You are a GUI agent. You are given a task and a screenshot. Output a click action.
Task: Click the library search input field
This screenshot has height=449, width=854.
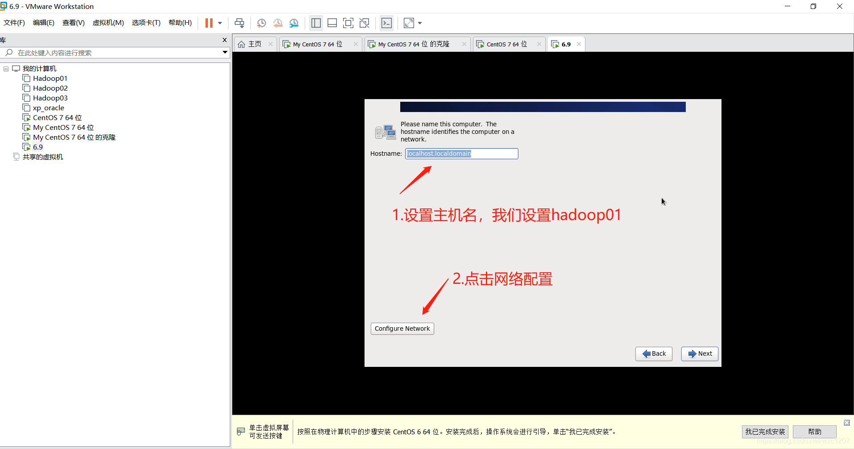pyautogui.click(x=115, y=53)
